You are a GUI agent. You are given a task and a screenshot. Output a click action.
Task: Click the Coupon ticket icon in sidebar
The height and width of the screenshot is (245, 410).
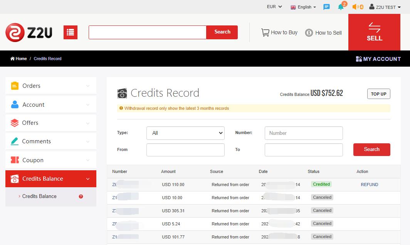coord(14,159)
